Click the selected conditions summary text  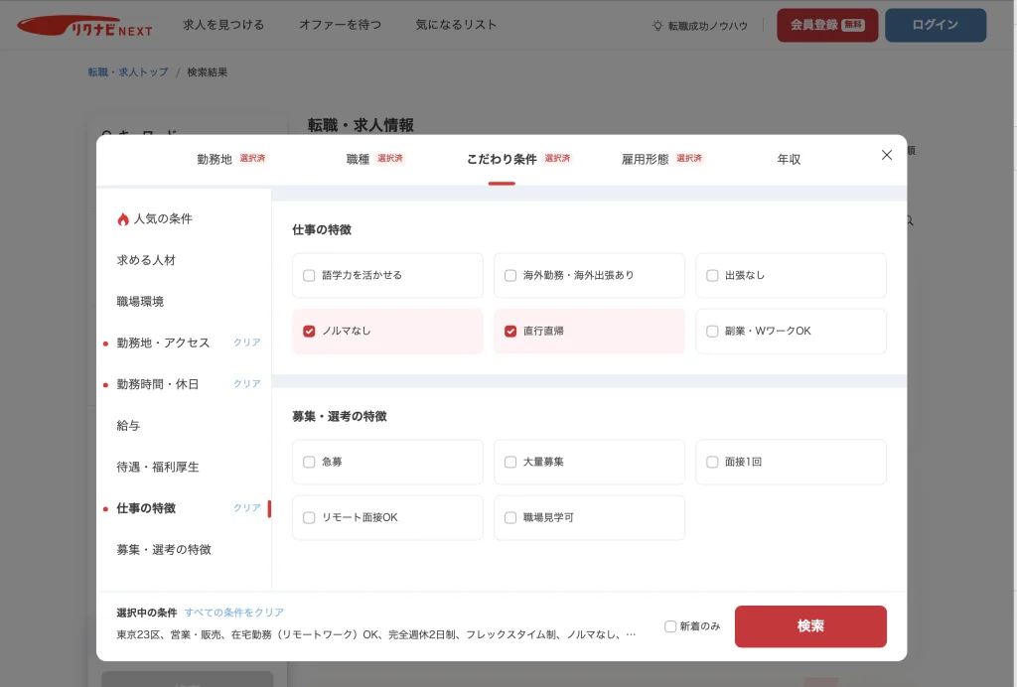click(x=376, y=635)
